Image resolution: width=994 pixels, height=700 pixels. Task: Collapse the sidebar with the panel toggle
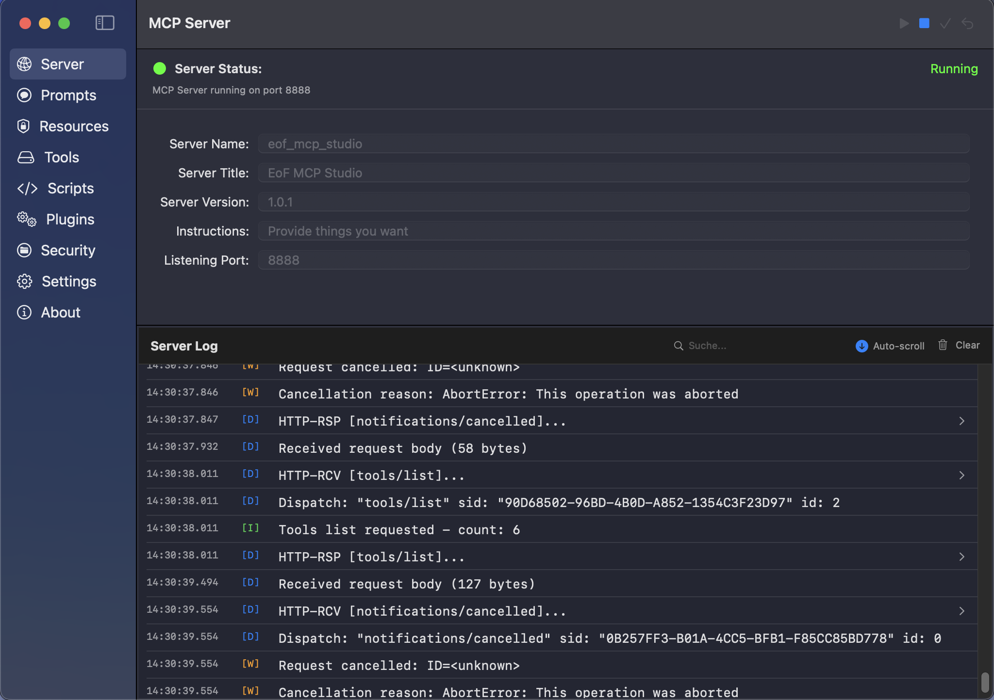point(104,22)
